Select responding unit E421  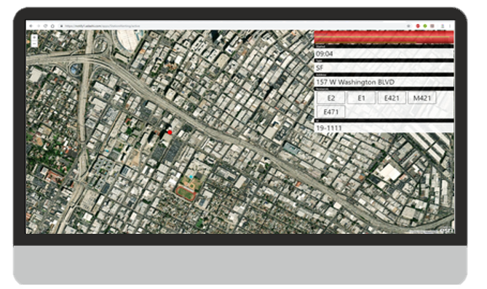[392, 98]
